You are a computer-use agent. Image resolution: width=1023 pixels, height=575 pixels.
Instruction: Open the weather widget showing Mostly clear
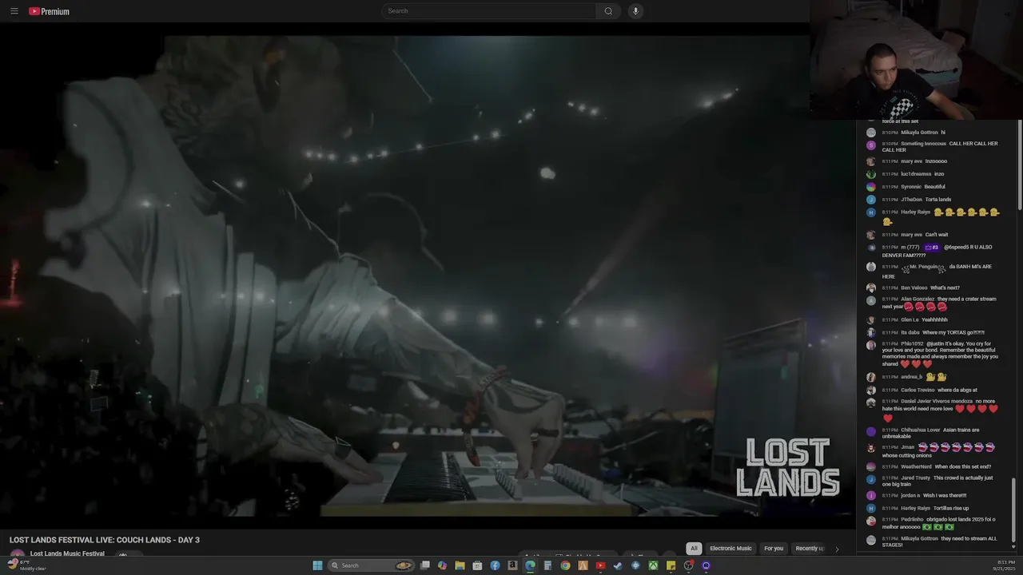click(x=27, y=565)
